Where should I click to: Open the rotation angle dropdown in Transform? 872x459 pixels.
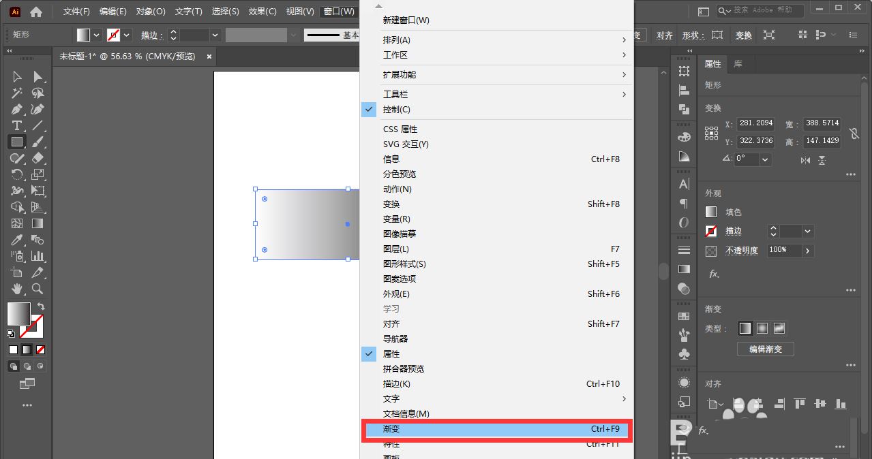coord(765,159)
